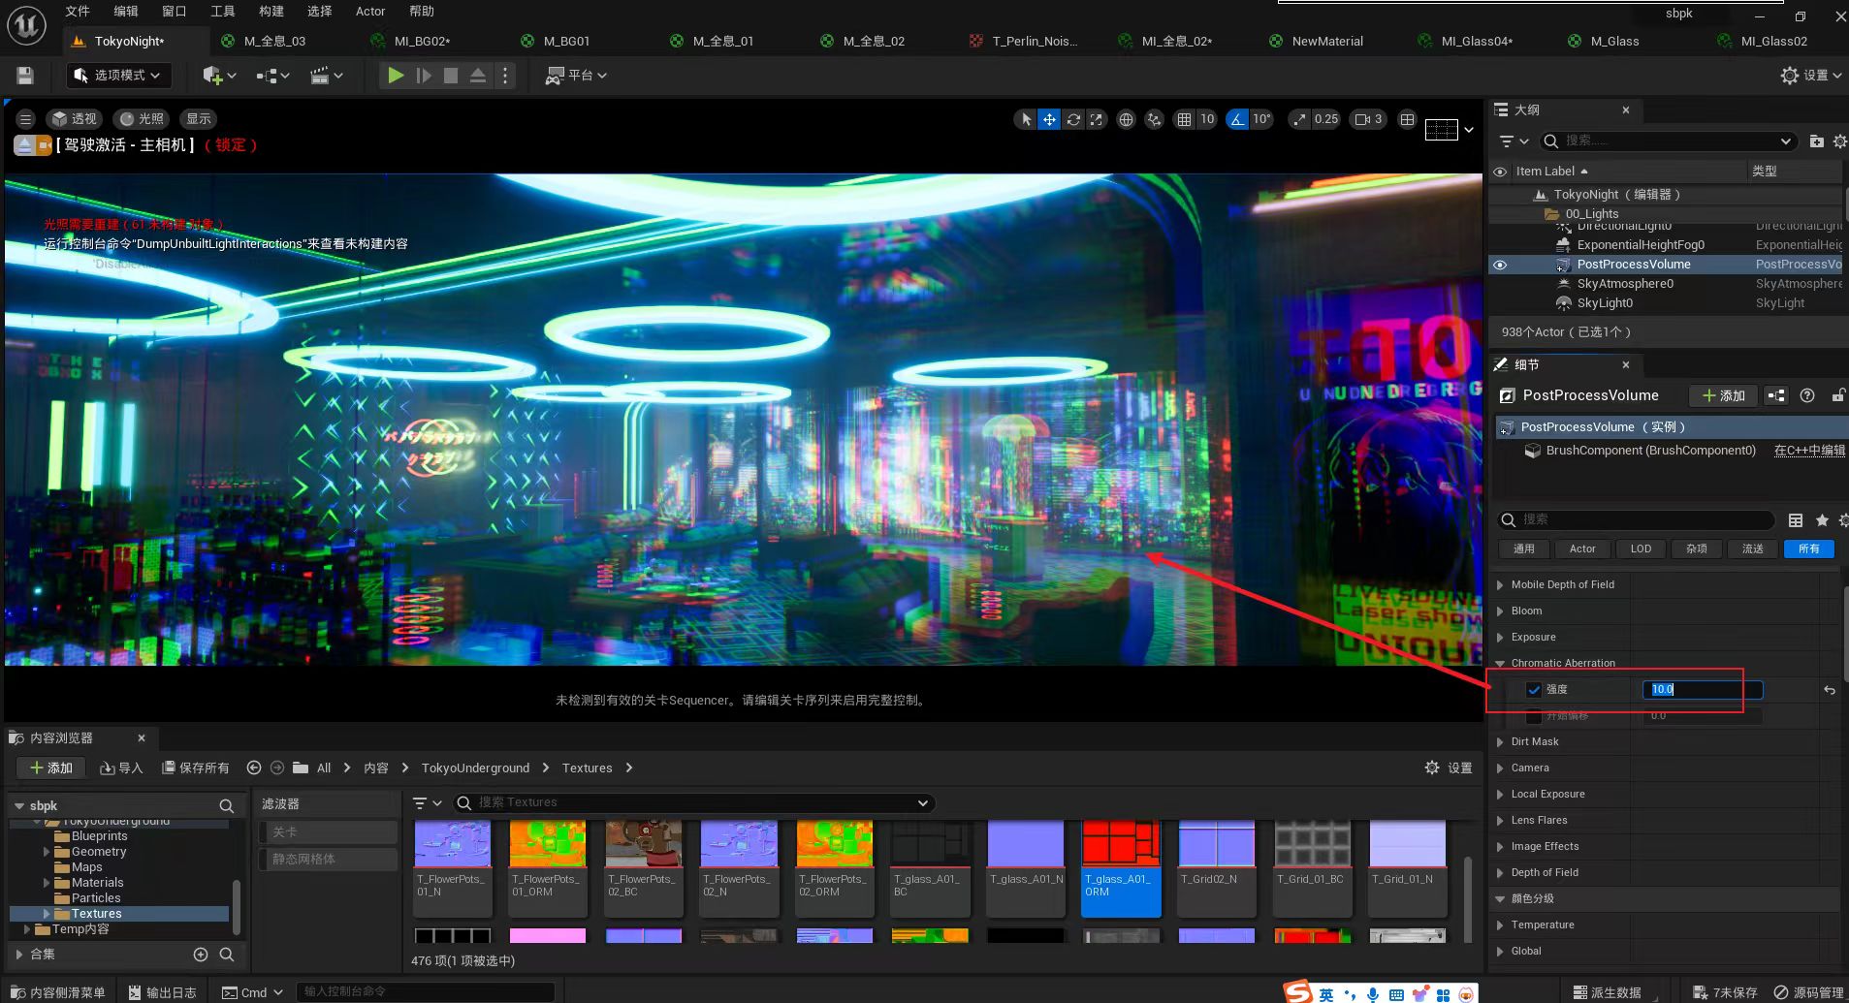Screen dimensions: 1849x1003
Task: Open the Cmd console type dropdown
Action: pyautogui.click(x=252, y=992)
